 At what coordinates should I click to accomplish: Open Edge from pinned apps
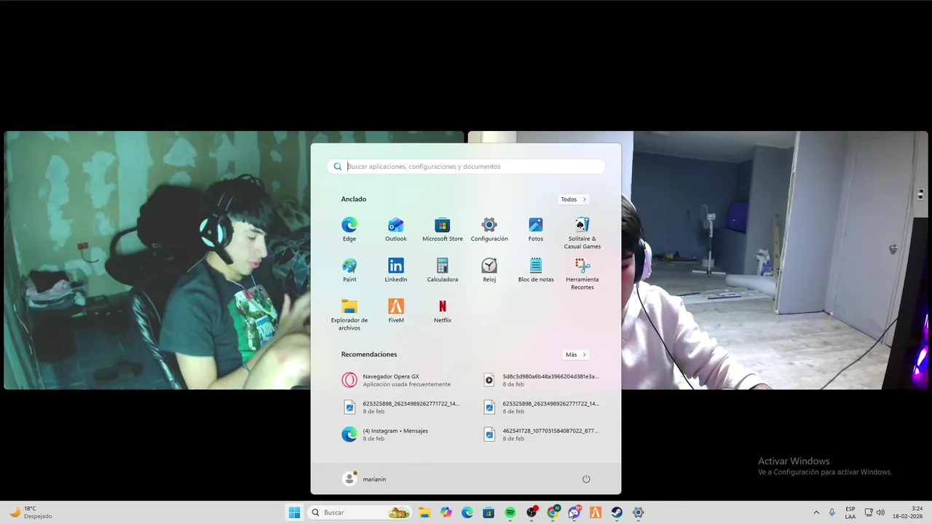point(349,229)
